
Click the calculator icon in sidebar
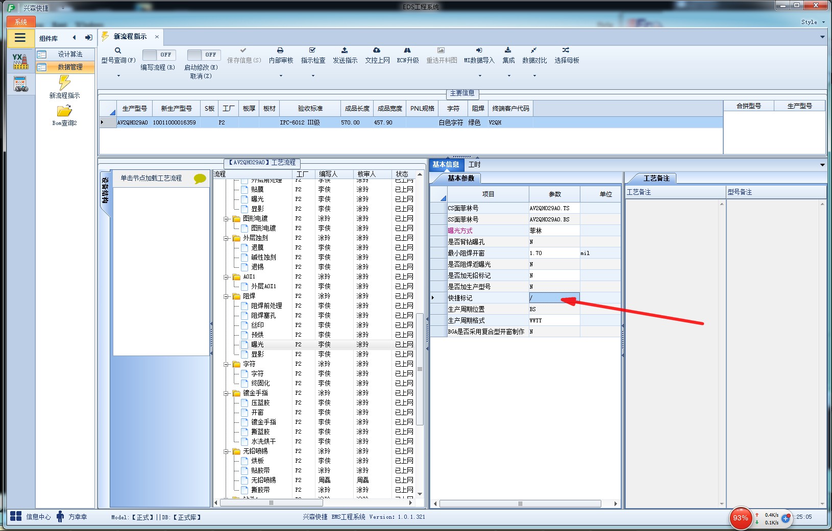(20, 84)
